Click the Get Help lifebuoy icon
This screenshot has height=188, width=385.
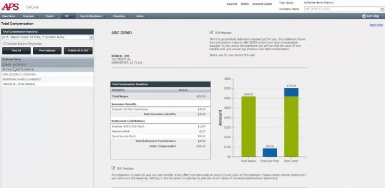coord(364,16)
